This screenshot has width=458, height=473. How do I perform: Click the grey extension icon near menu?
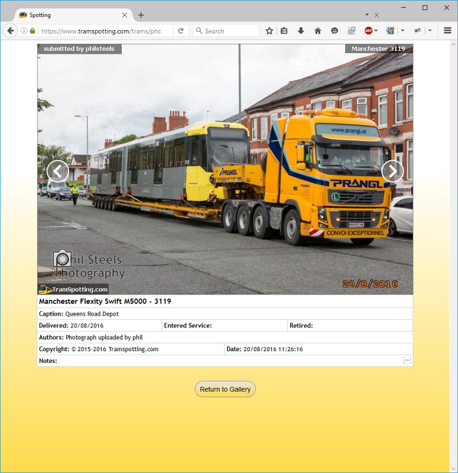418,31
